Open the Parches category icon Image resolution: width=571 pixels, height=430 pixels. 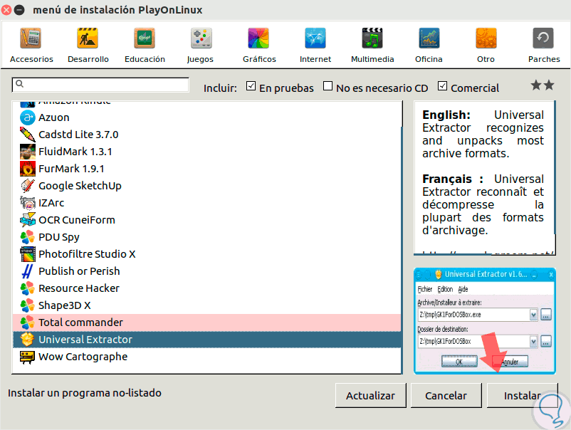543,38
